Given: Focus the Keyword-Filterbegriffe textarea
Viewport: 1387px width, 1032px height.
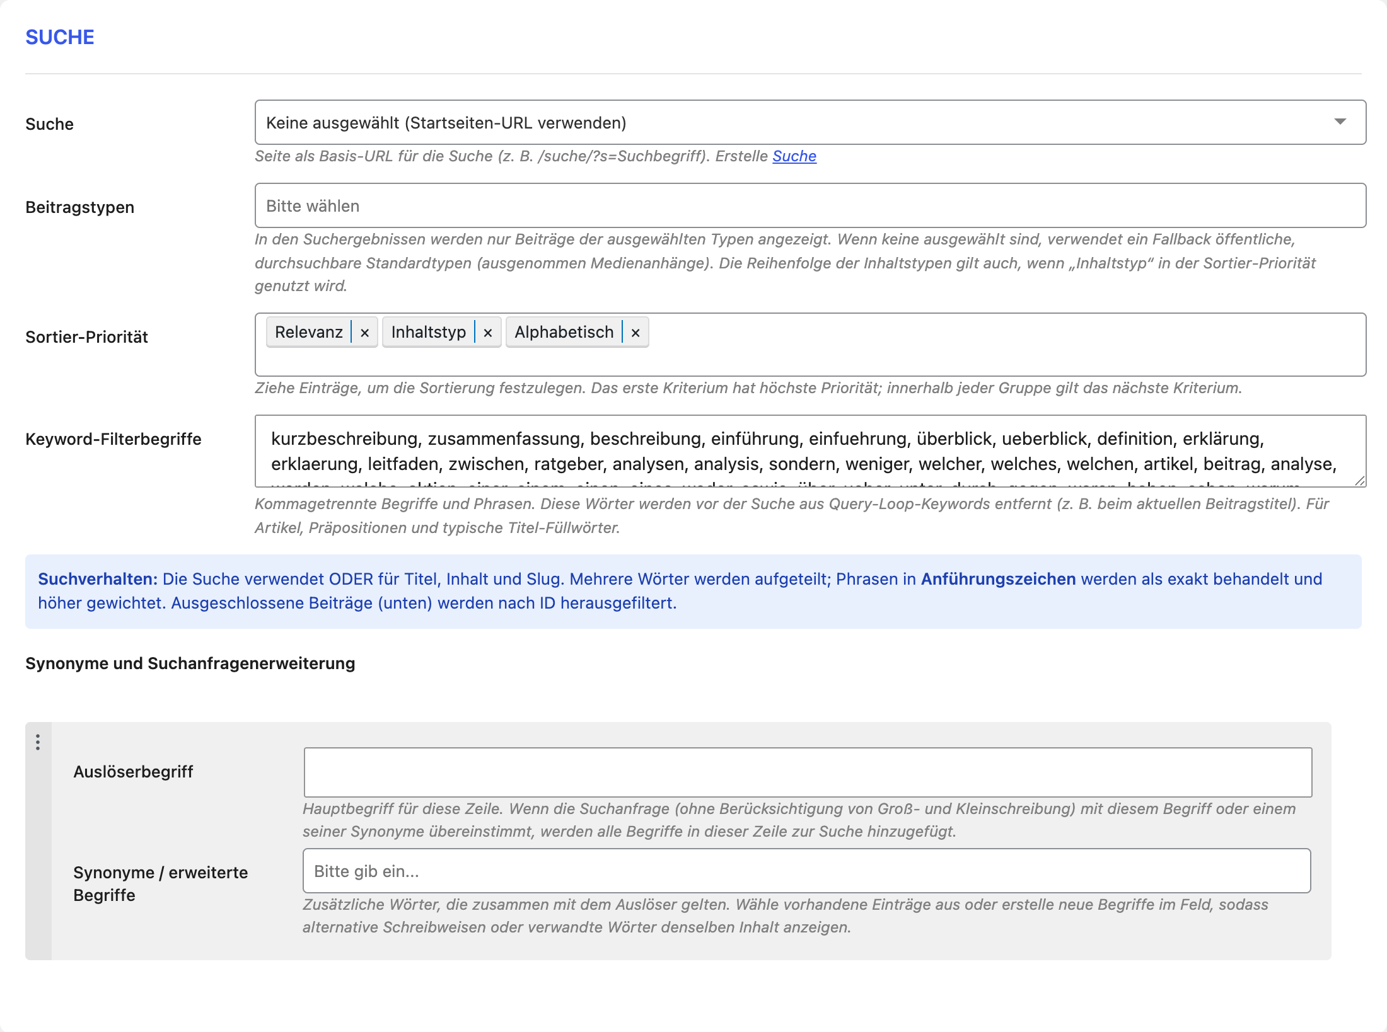Looking at the screenshot, I should pyautogui.click(x=810, y=451).
